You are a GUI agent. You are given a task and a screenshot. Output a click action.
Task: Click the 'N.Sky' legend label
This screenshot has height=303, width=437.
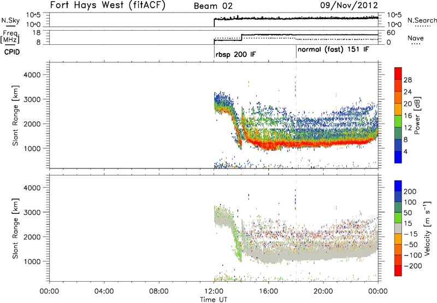[10, 20]
